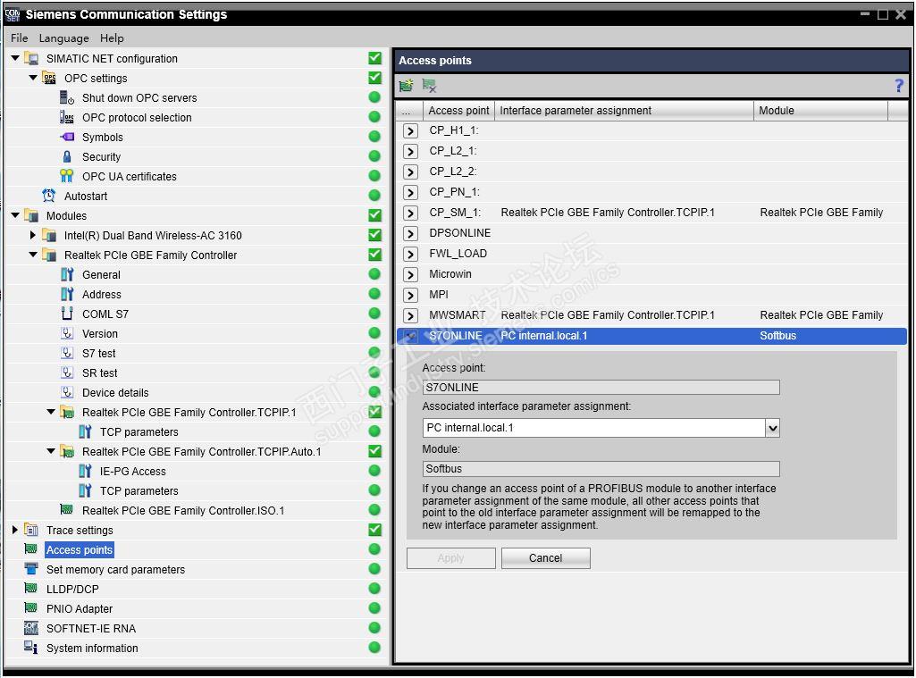Click the OPC UA certificates icon
This screenshot has height=678, width=916.
pyautogui.click(x=67, y=176)
